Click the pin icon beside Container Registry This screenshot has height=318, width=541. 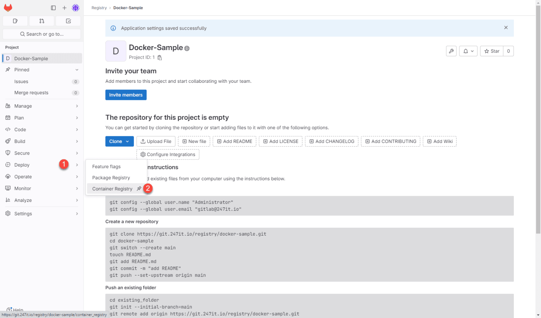(139, 189)
